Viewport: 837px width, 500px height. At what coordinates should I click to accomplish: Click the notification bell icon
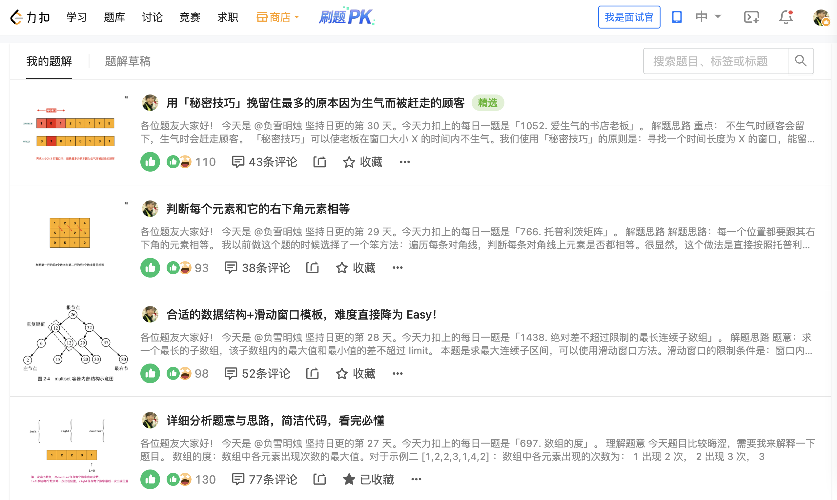click(786, 17)
